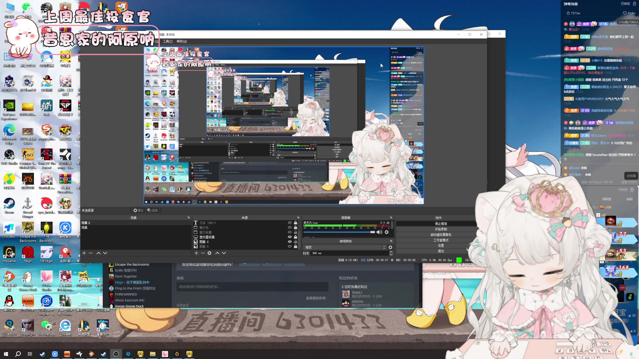Open source properties gear in sources panel
The width and height of the screenshot is (639, 359).
(209, 253)
